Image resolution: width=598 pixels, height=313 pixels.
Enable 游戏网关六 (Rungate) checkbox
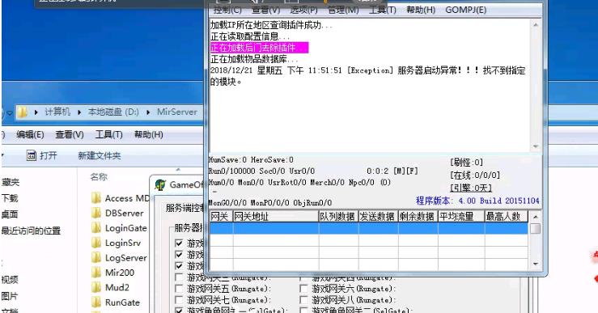pyautogui.click(x=303, y=289)
